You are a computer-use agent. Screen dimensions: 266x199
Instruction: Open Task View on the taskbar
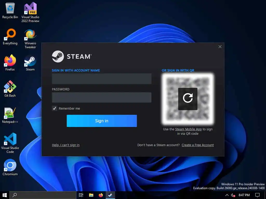(81, 195)
